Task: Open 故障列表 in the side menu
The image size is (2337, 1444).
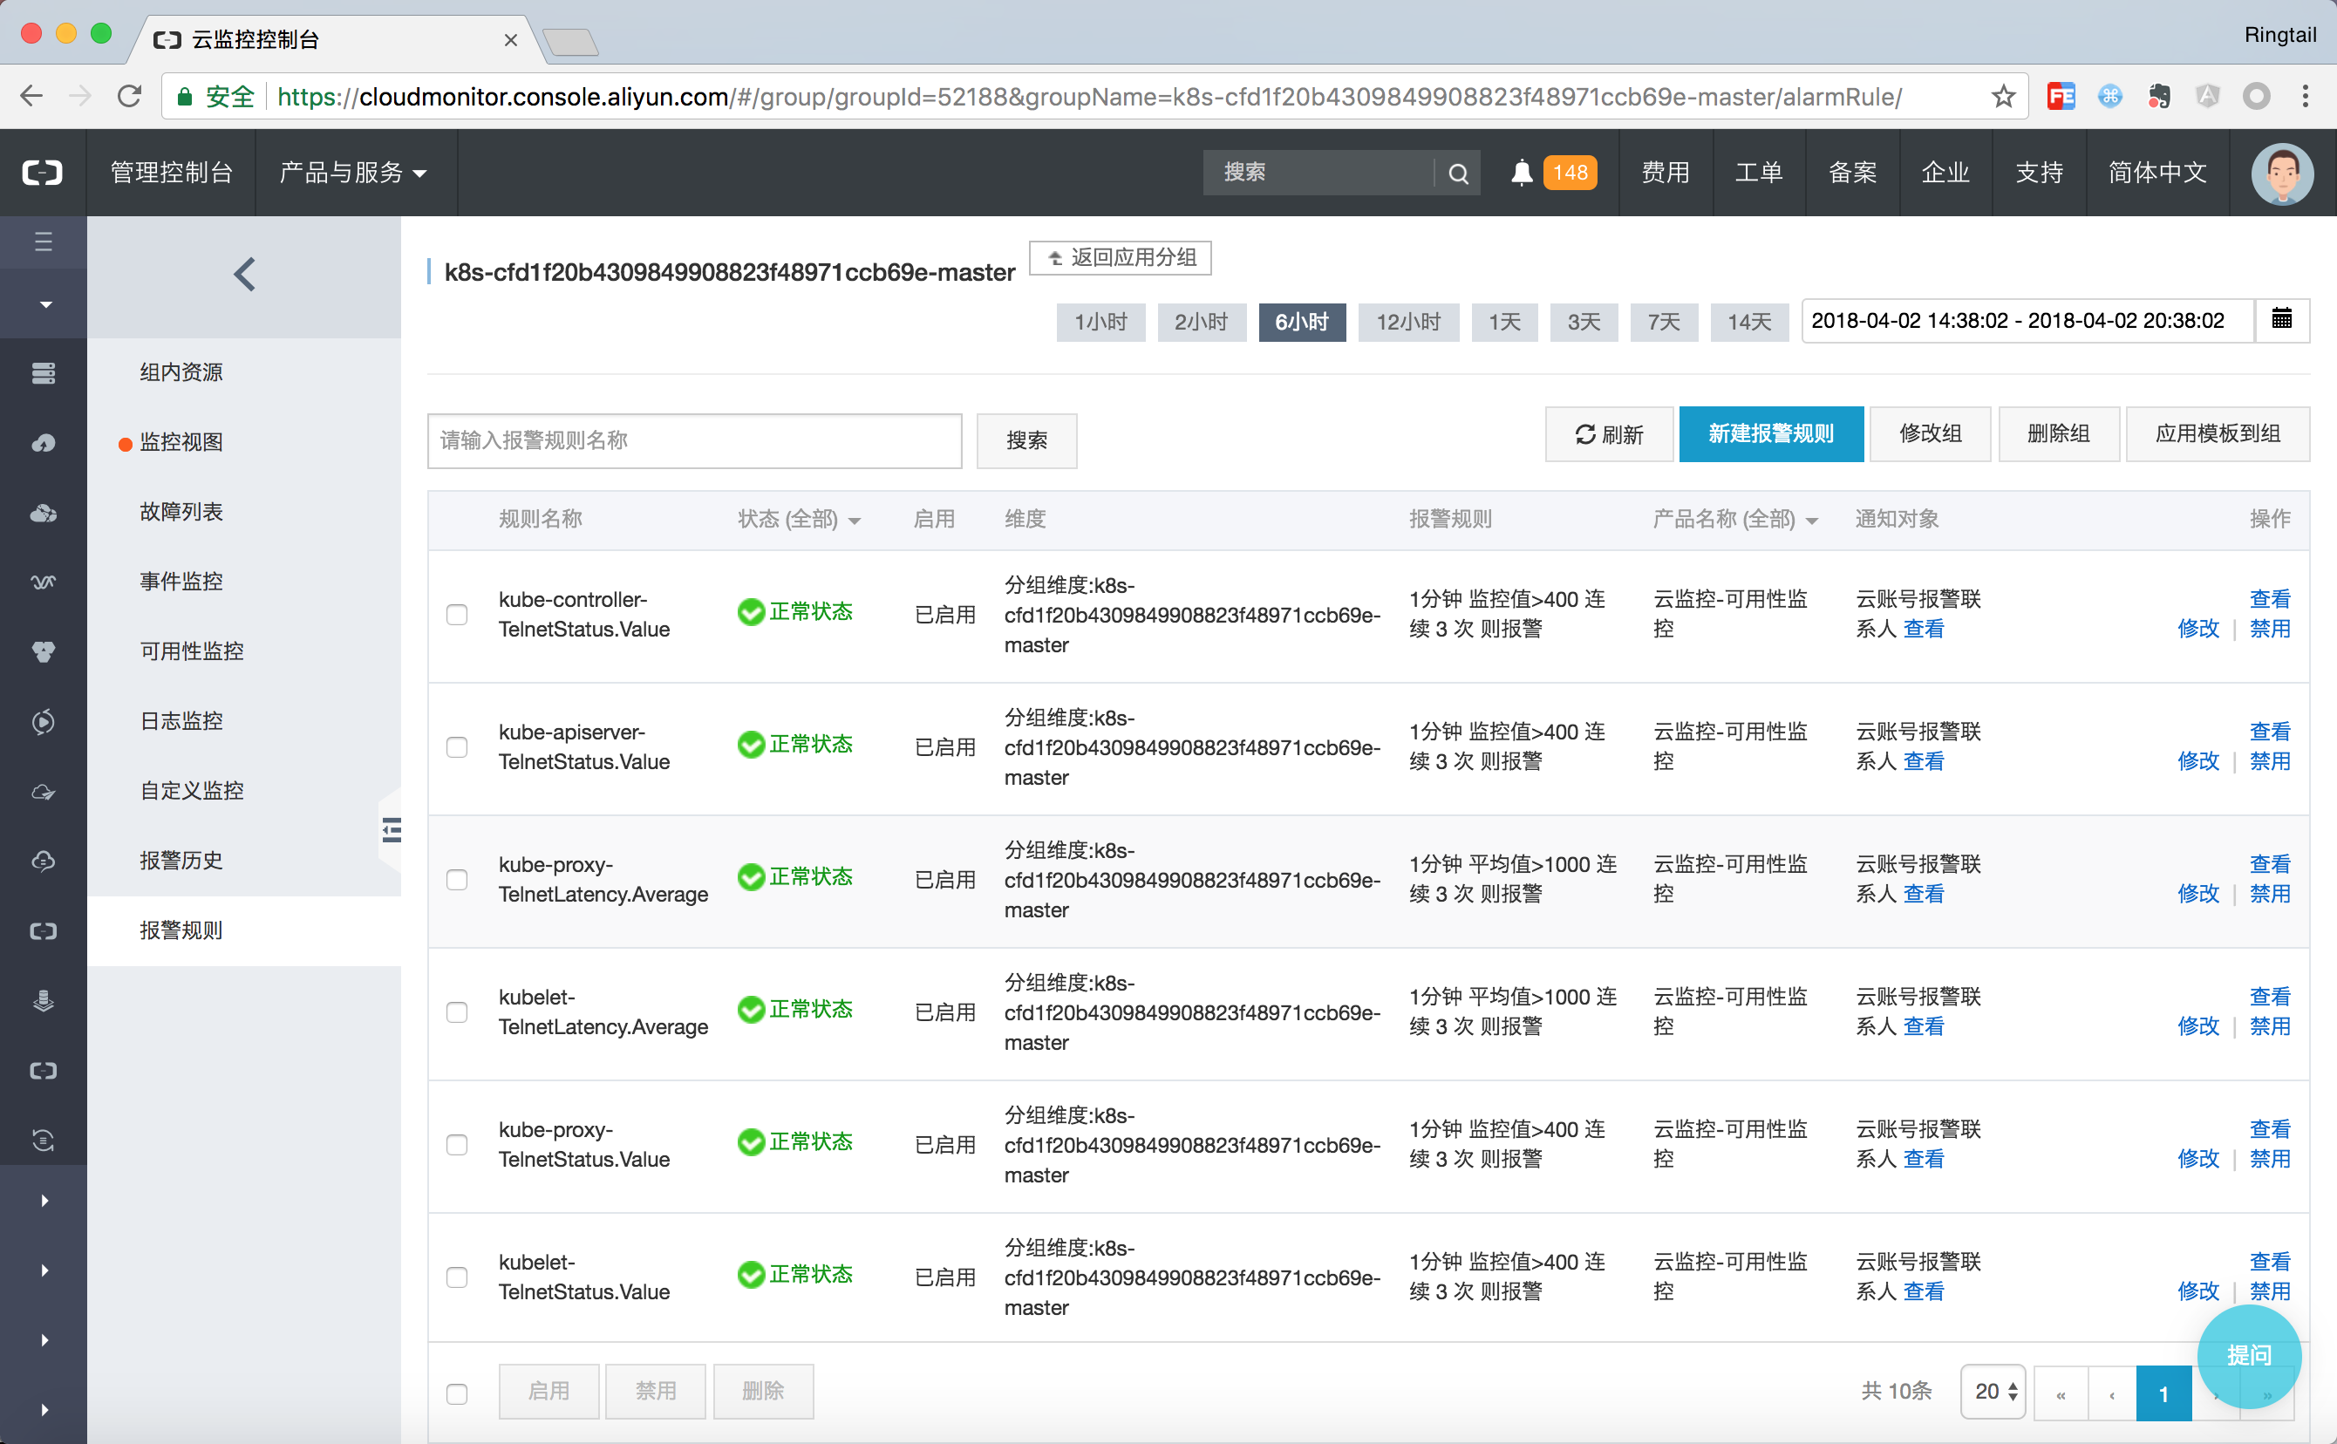Action: coord(181,512)
